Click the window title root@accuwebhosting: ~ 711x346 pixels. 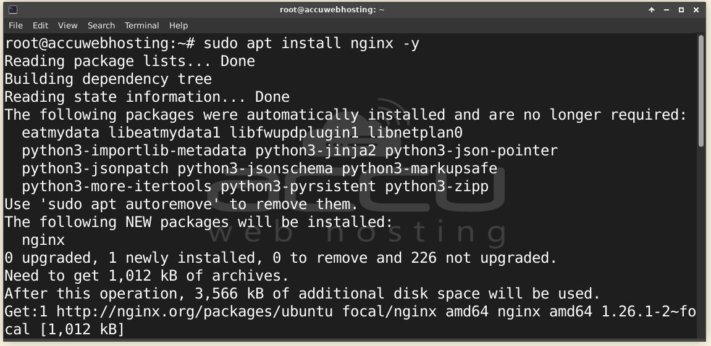click(332, 9)
